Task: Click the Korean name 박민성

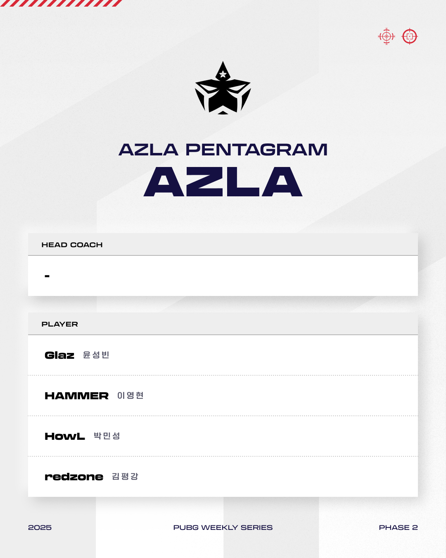Action: coord(107,436)
